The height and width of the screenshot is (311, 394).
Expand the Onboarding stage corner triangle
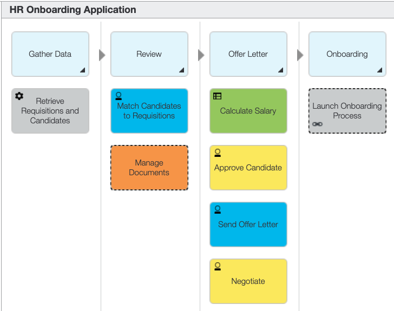[x=380, y=70]
